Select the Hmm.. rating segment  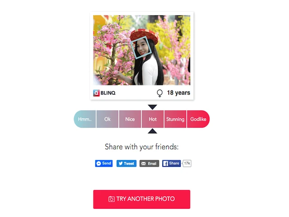85,119
